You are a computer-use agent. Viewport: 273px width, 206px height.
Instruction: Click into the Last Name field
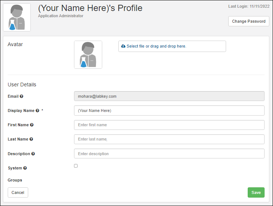click(169, 139)
